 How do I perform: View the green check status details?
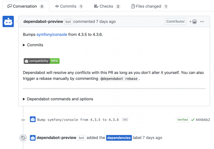193,120
